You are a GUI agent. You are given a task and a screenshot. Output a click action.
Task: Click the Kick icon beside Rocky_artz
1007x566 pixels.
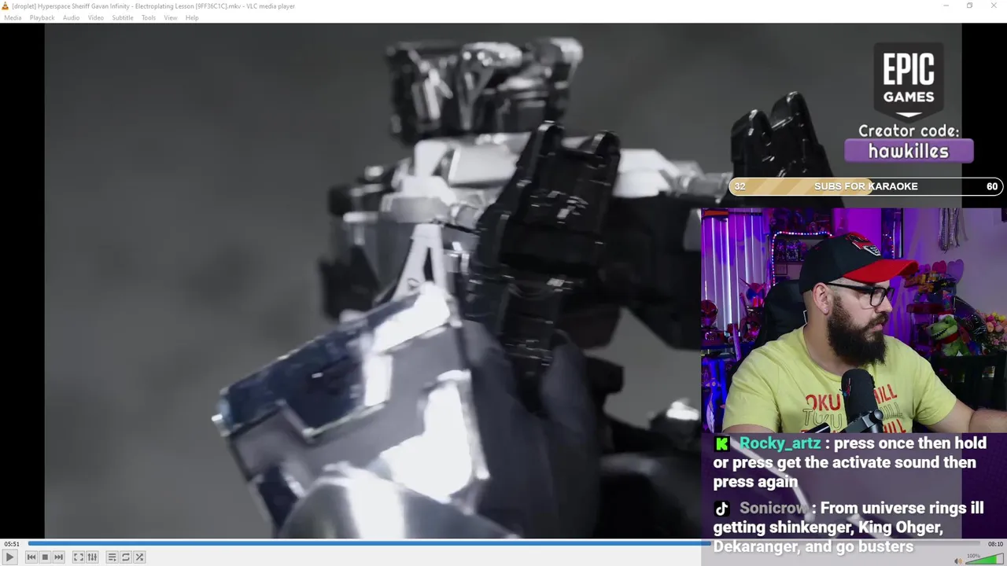click(x=721, y=444)
